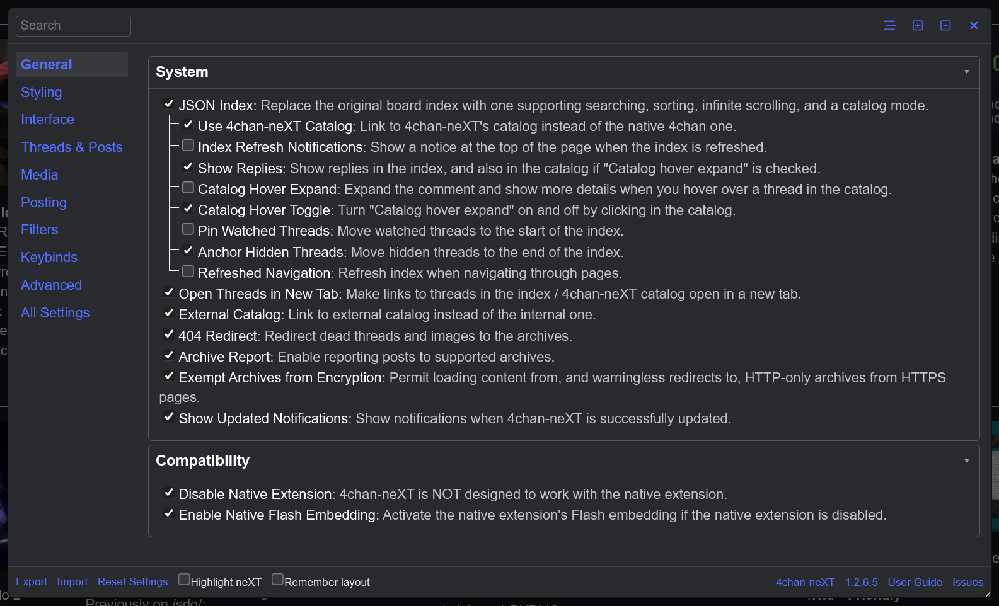Screen dimensions: 999x606
Task: Collapse the System section arrow
Action: point(966,72)
